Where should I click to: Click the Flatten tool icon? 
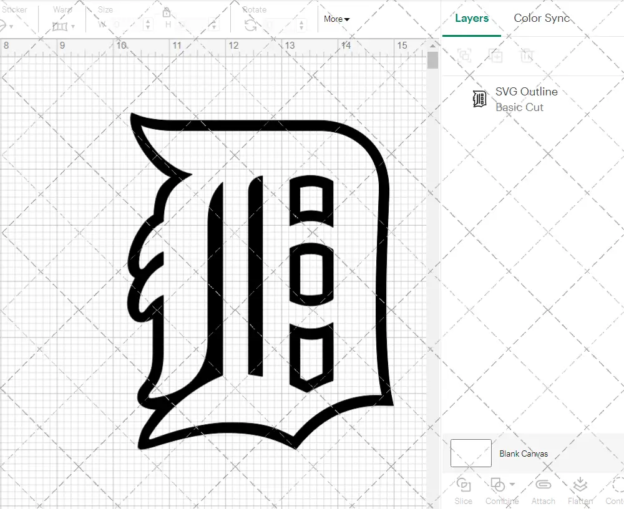(x=580, y=484)
